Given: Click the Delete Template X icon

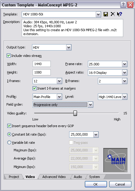Looking at the screenshot, I should pyautogui.click(x=113, y=14).
